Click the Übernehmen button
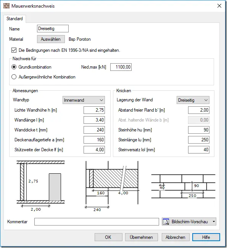227x248 pixels. tap(141, 237)
